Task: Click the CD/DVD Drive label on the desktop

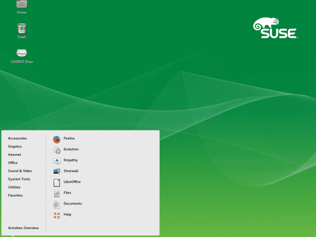Action: pyautogui.click(x=22, y=62)
